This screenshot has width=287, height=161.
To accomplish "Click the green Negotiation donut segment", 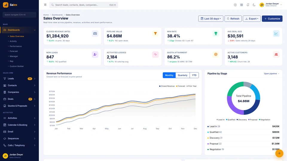I will (x=233, y=88).
